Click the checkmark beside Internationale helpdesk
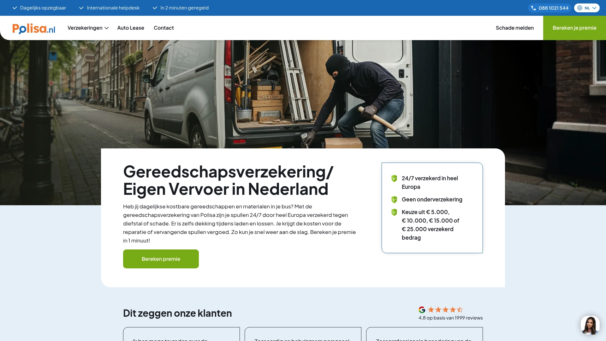The height and width of the screenshot is (341, 606). click(81, 8)
